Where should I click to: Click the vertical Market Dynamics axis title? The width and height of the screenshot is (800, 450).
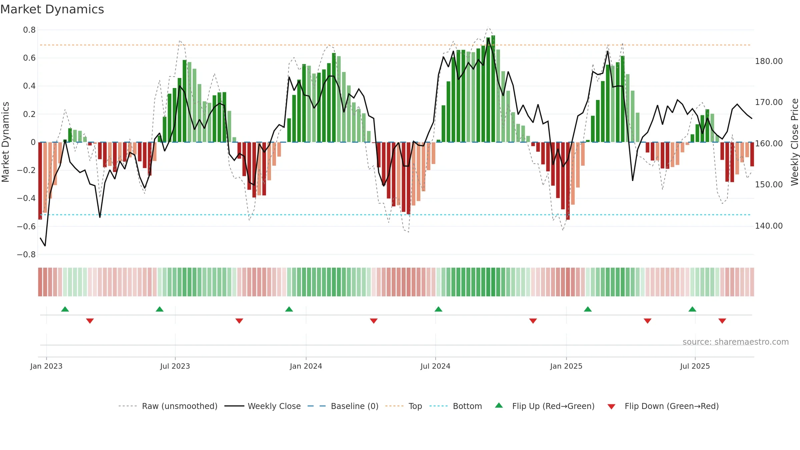click(5, 142)
